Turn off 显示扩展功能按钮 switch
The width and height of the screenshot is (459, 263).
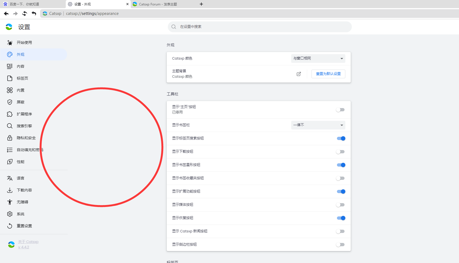pos(341,191)
